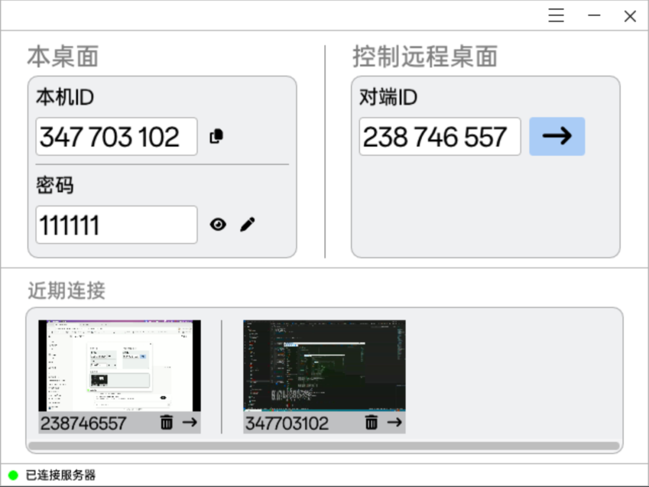
Task: Click the green connected status indicator
Action: [x=13, y=474]
